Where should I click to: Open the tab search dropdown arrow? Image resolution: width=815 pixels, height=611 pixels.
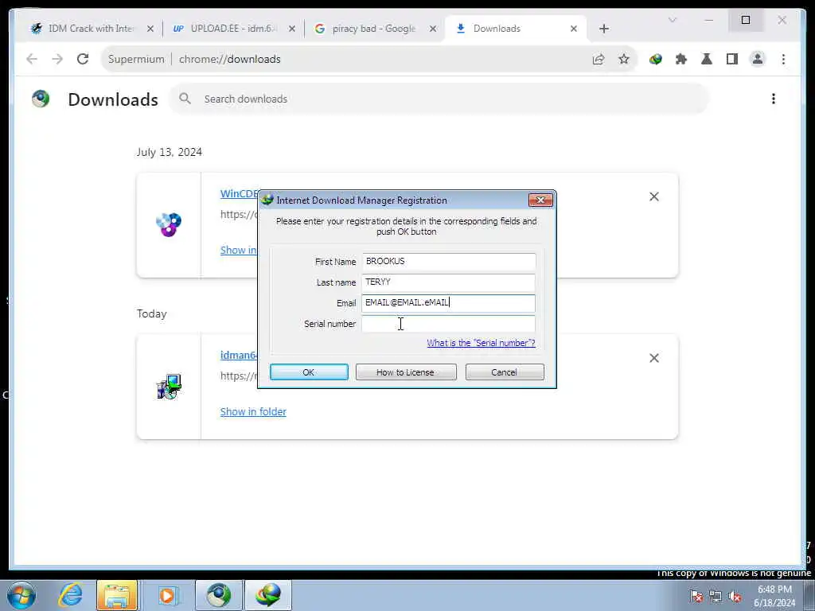(672, 20)
